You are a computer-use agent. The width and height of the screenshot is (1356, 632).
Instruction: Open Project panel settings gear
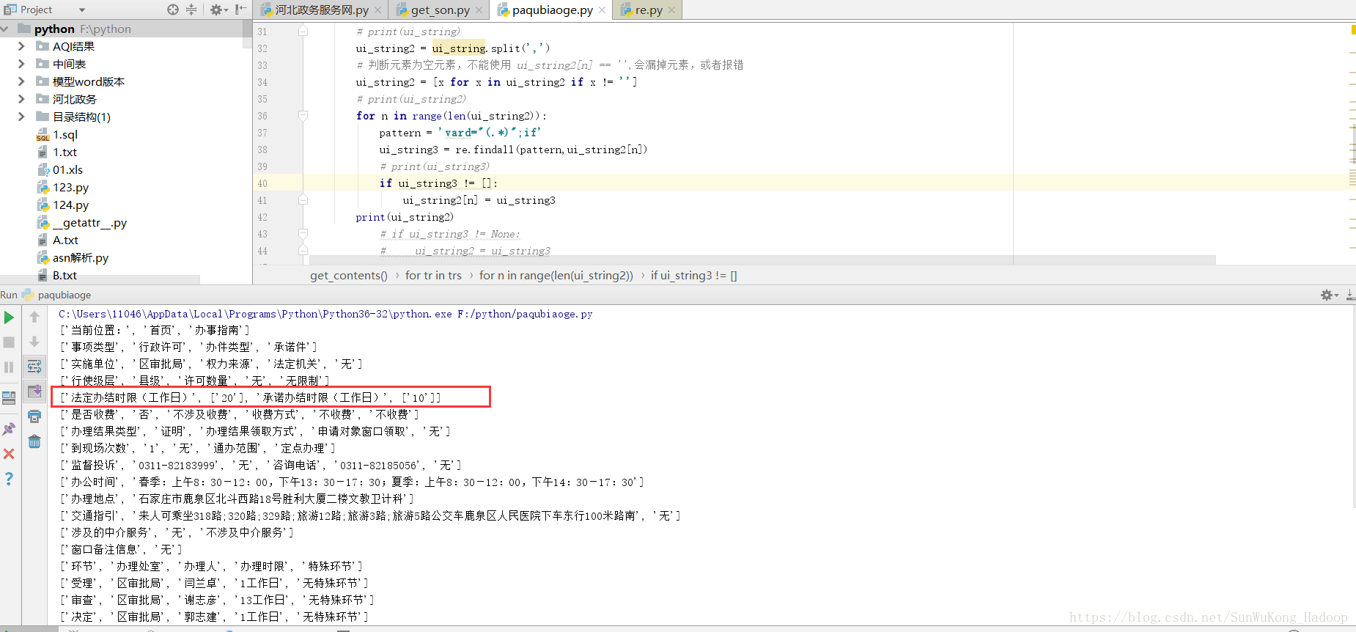217,10
